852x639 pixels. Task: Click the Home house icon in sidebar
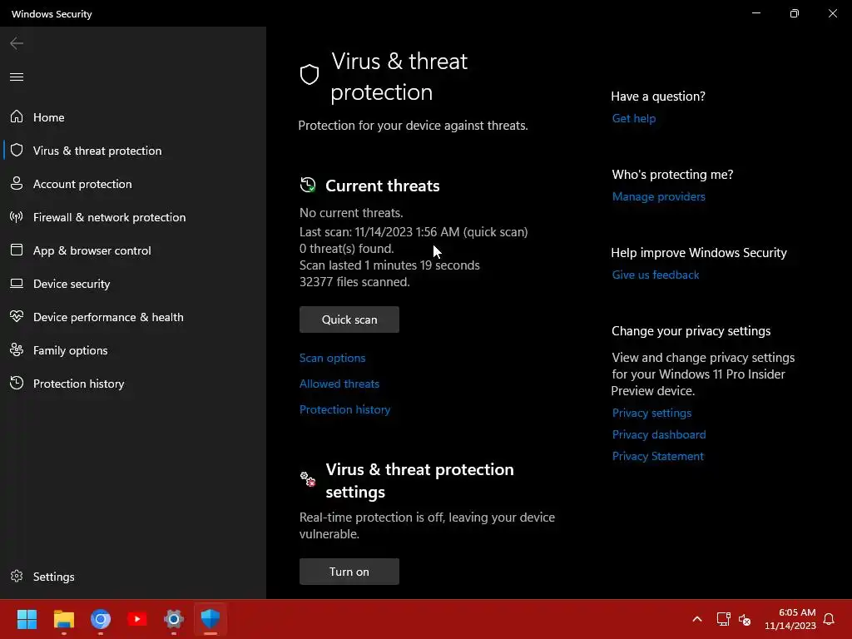(x=17, y=116)
